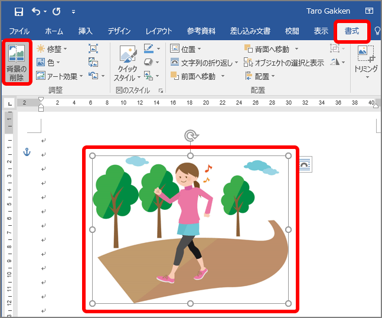Click the Taro Gakken account name
This screenshot has height=318, width=382.
(328, 11)
